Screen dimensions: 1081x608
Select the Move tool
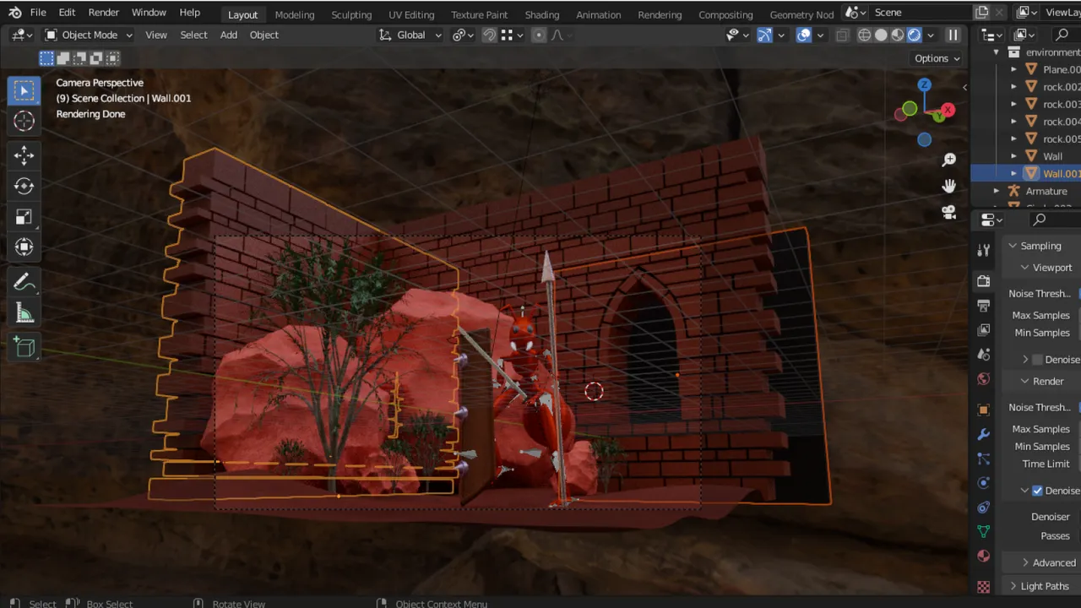24,155
